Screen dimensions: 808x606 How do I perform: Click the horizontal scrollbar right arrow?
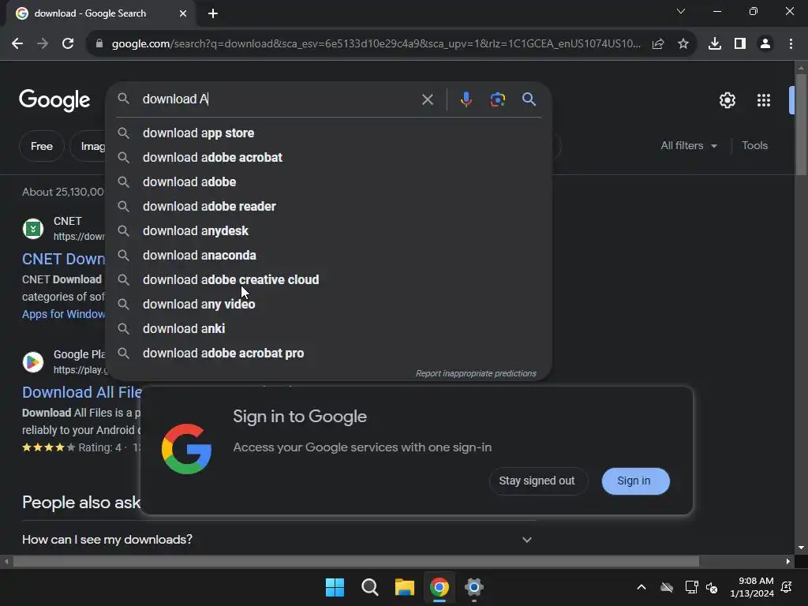tap(788, 561)
